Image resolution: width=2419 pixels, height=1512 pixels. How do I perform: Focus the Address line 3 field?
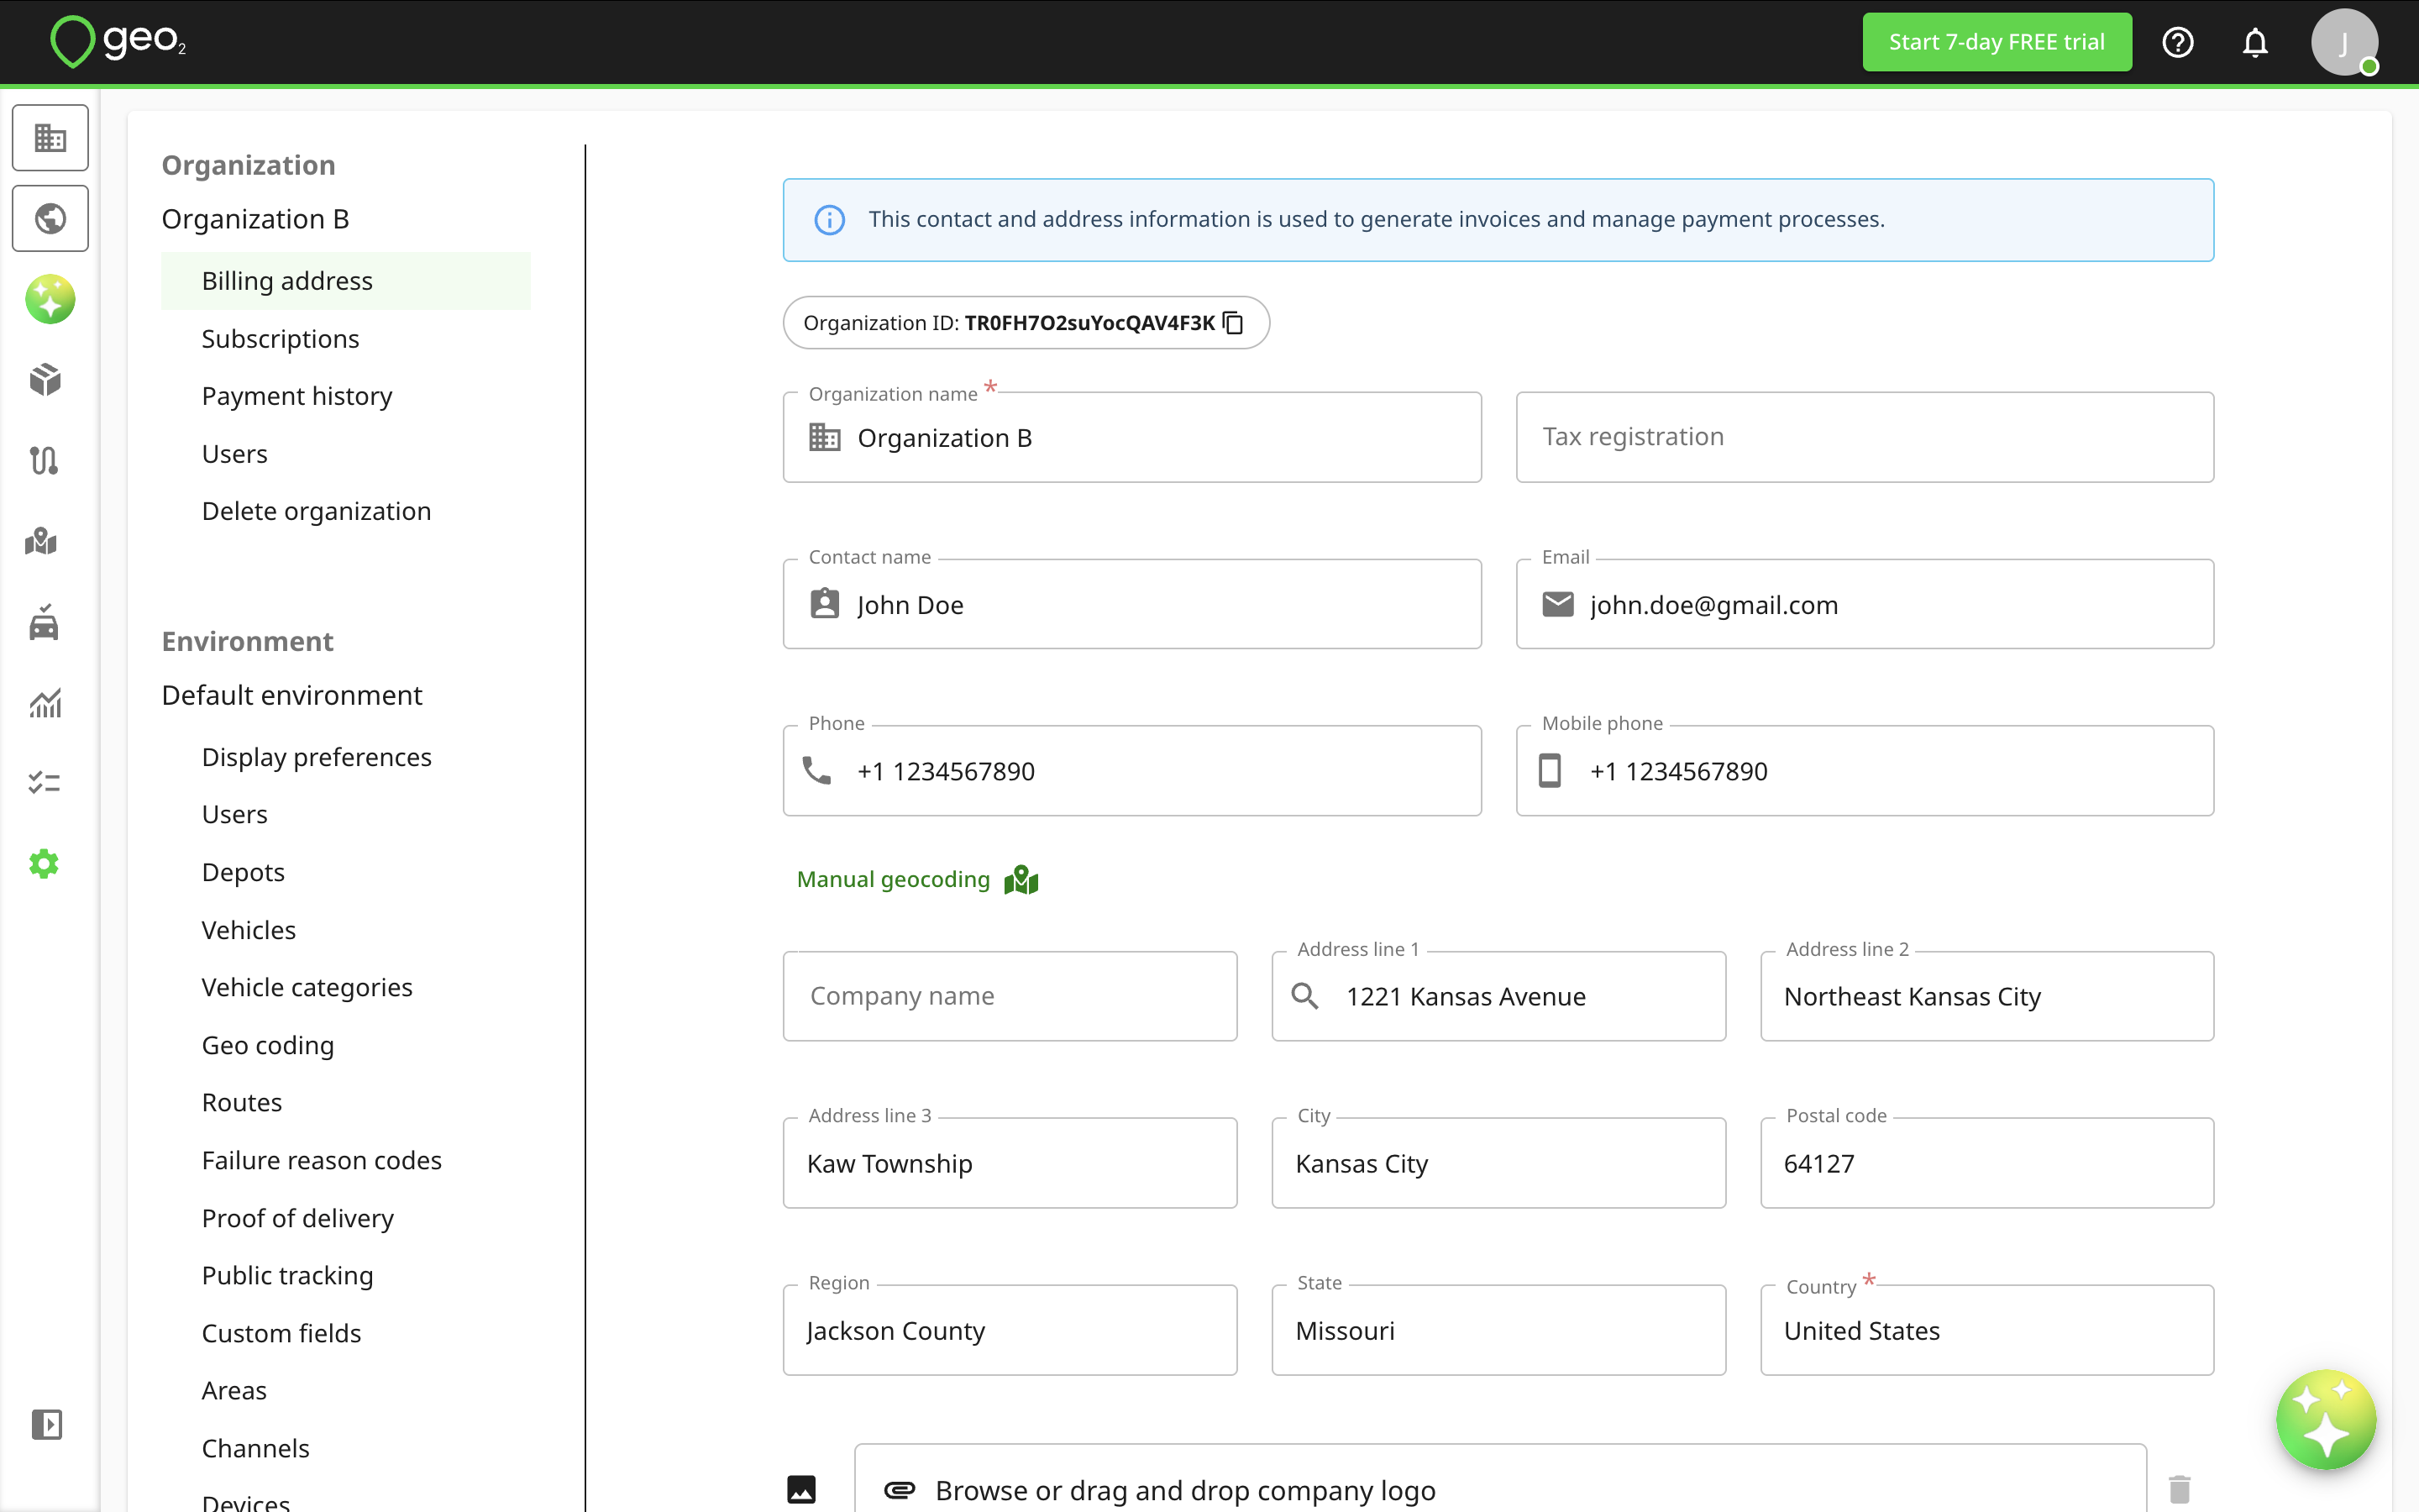1010,1163
